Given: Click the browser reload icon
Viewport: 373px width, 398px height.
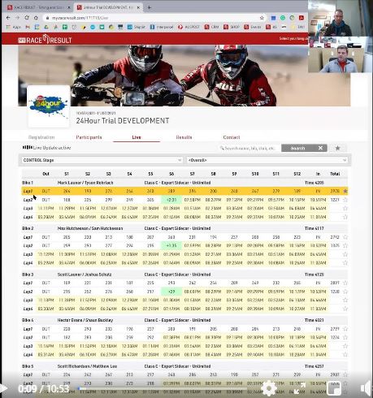Looking at the screenshot, I should (x=27, y=18).
